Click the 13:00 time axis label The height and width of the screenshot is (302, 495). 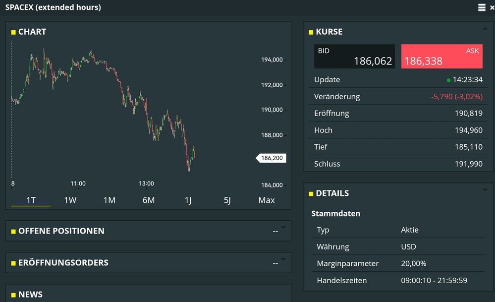click(147, 183)
